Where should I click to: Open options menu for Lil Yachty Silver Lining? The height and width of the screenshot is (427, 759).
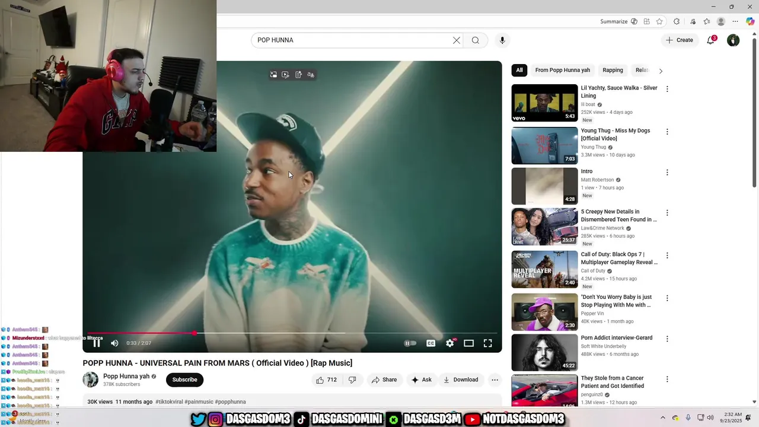coord(667,89)
